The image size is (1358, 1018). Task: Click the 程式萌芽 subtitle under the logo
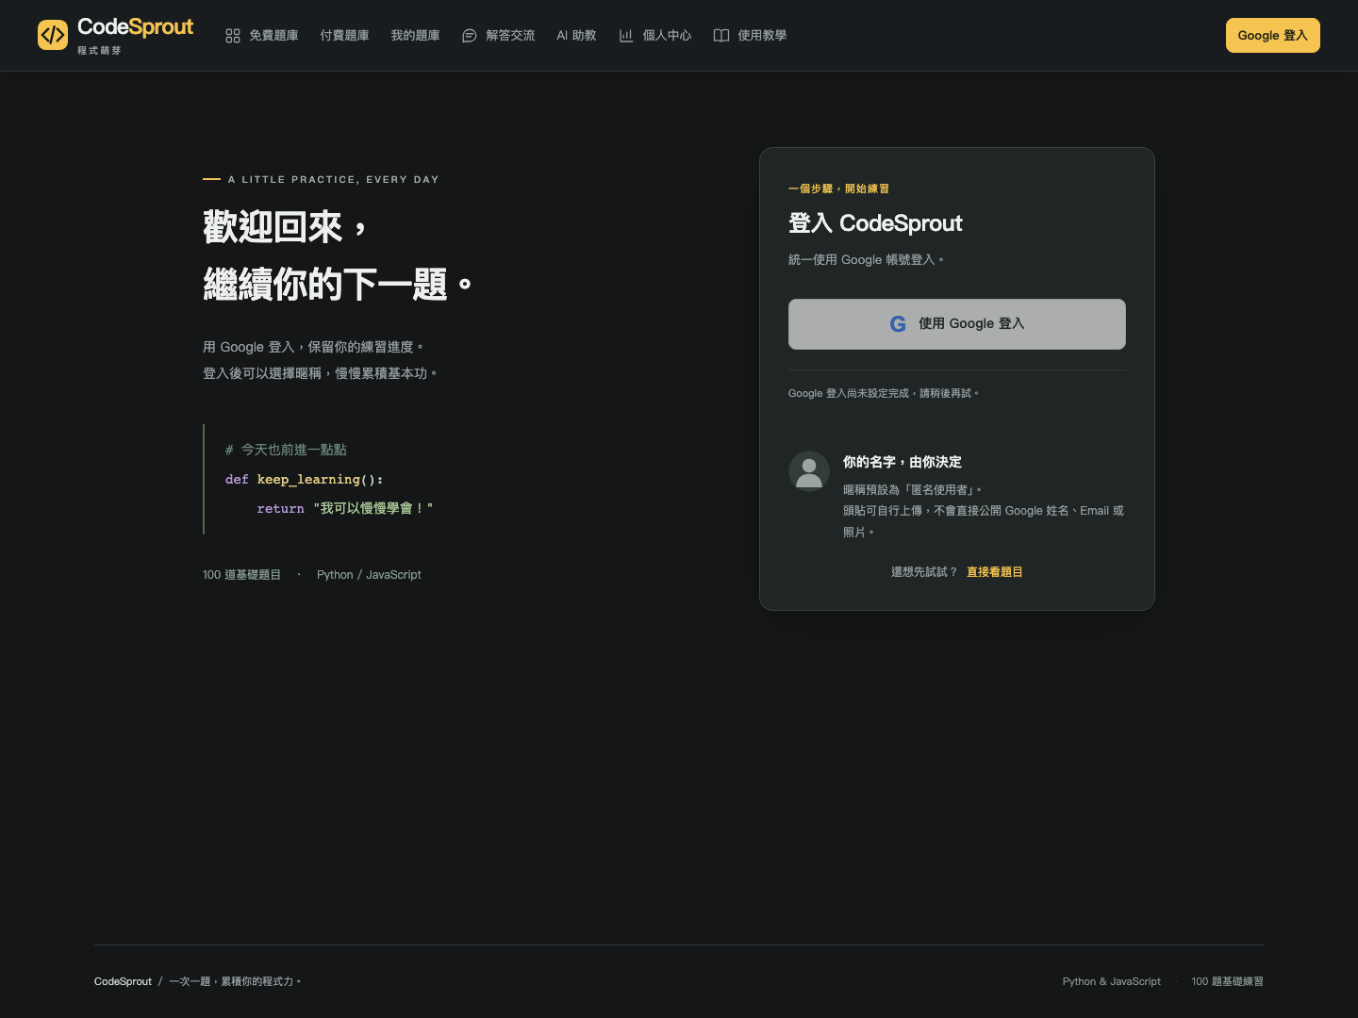[x=99, y=50]
